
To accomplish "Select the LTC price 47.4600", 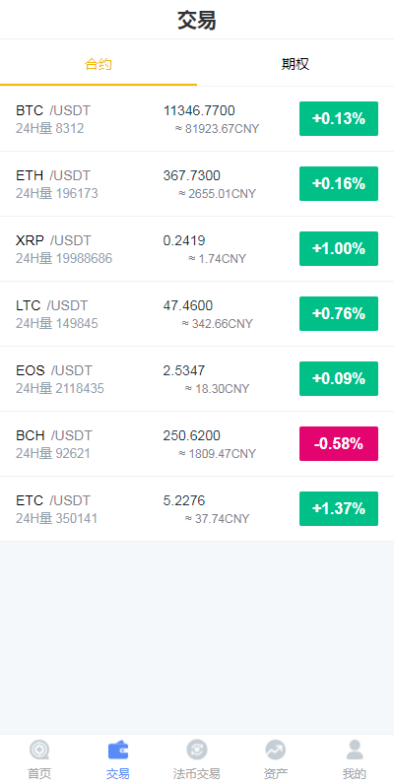I will tap(188, 305).
